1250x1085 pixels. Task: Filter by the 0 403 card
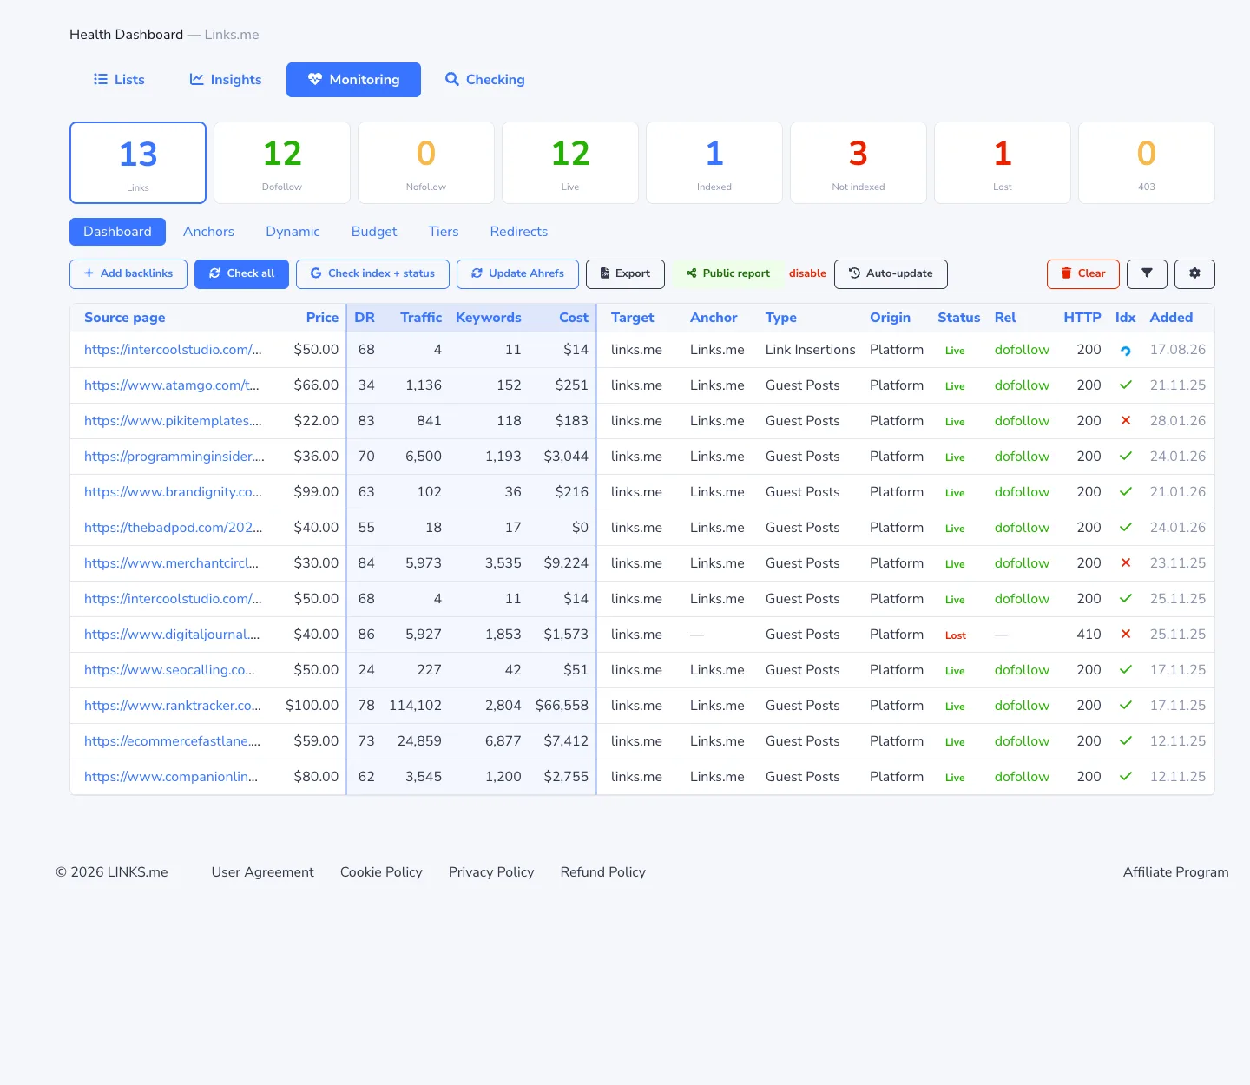[x=1147, y=162]
